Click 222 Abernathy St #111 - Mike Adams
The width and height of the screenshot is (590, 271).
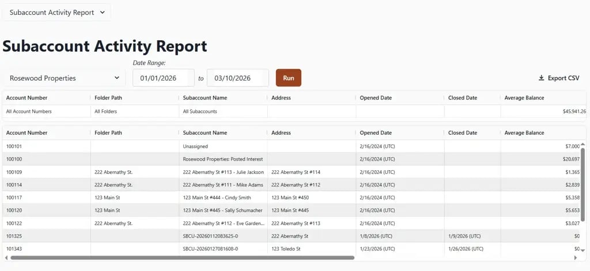point(223,185)
